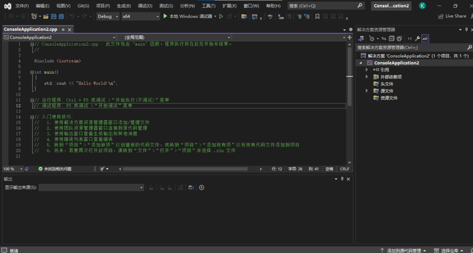The width and height of the screenshot is (473, 253).
Task: Click the editor horizontal scrollbar
Action: click(185, 169)
